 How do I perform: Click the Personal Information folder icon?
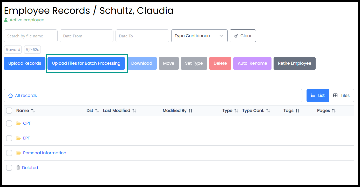[x=19, y=153]
